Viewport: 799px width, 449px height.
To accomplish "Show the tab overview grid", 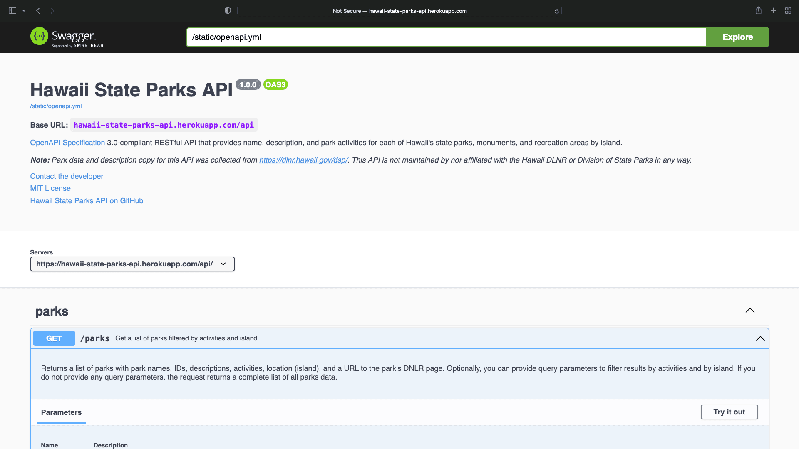I will (x=788, y=11).
